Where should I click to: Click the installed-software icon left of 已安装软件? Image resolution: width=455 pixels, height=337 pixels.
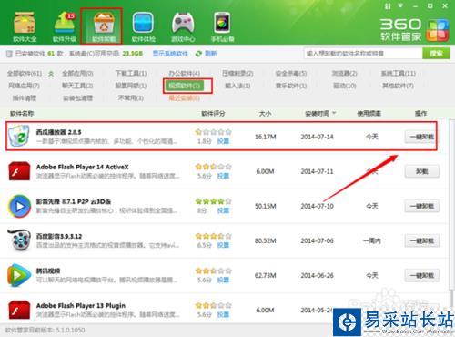[9, 54]
